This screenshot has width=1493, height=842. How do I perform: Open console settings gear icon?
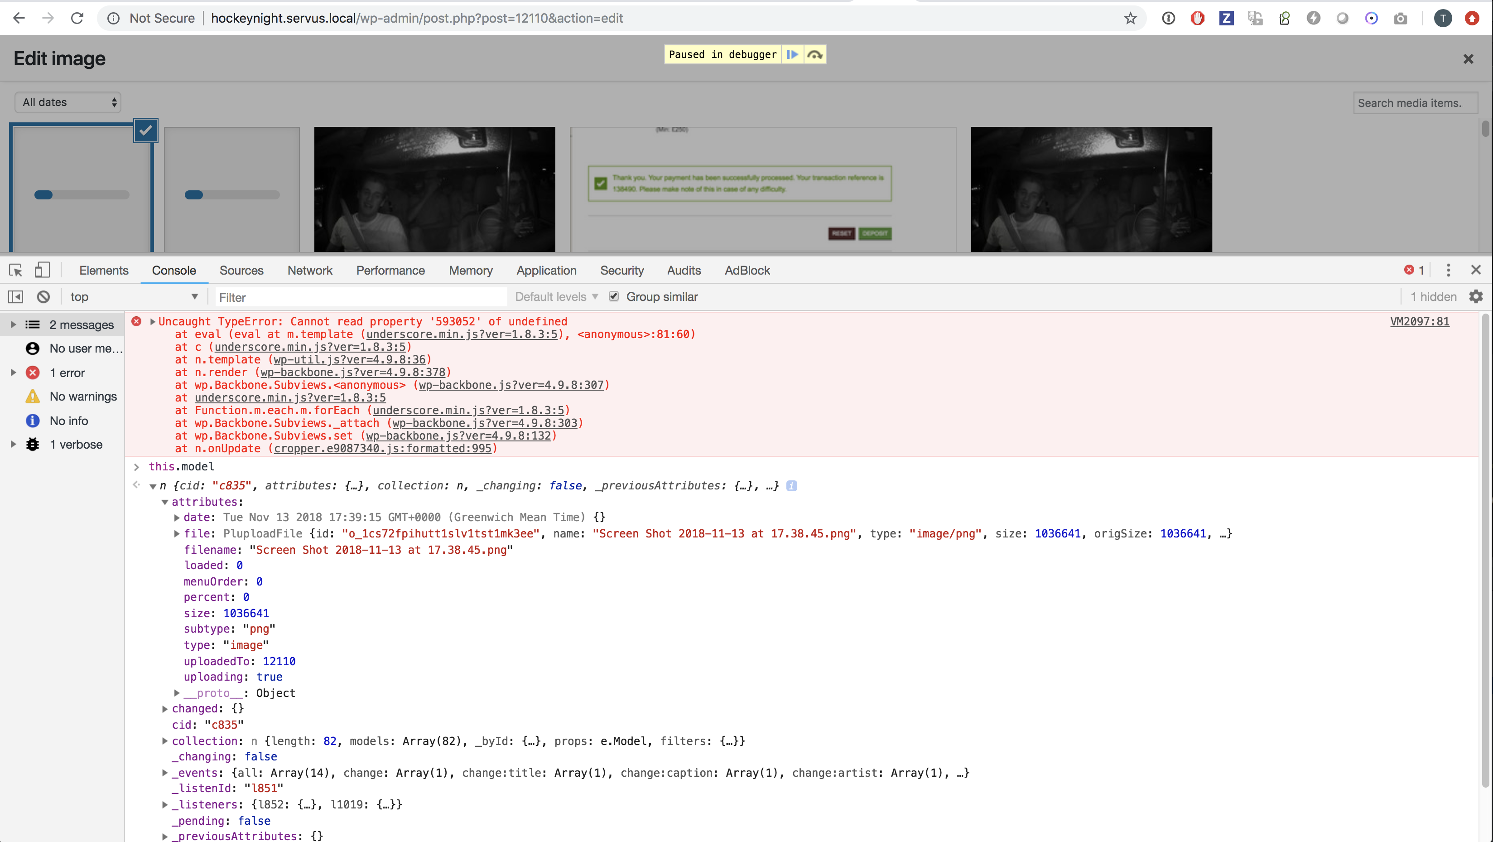click(1476, 297)
